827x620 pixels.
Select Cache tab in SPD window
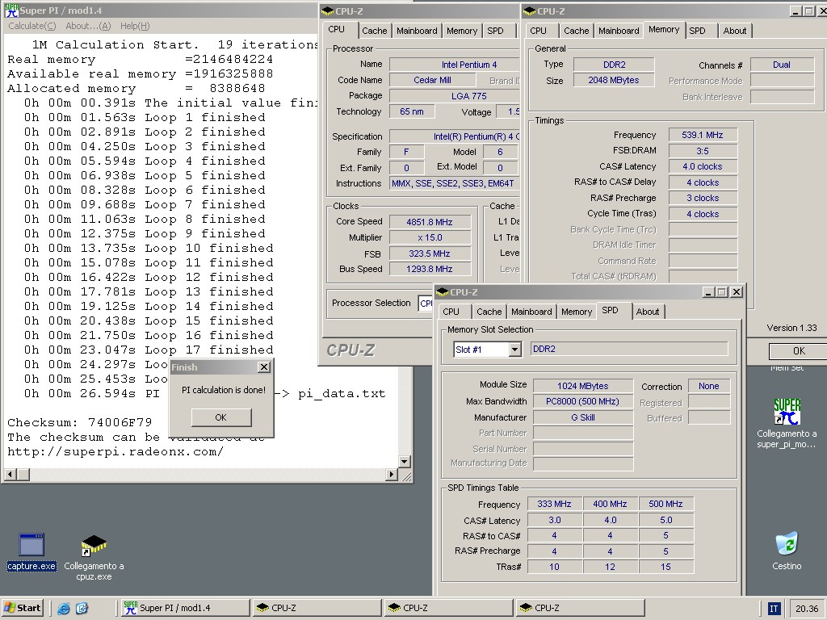[x=489, y=312]
